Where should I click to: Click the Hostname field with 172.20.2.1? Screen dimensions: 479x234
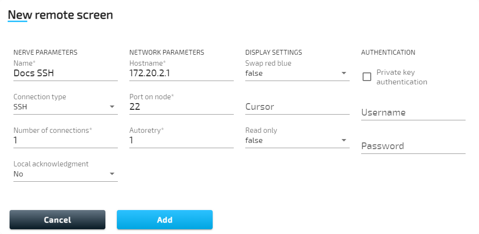pos(181,73)
